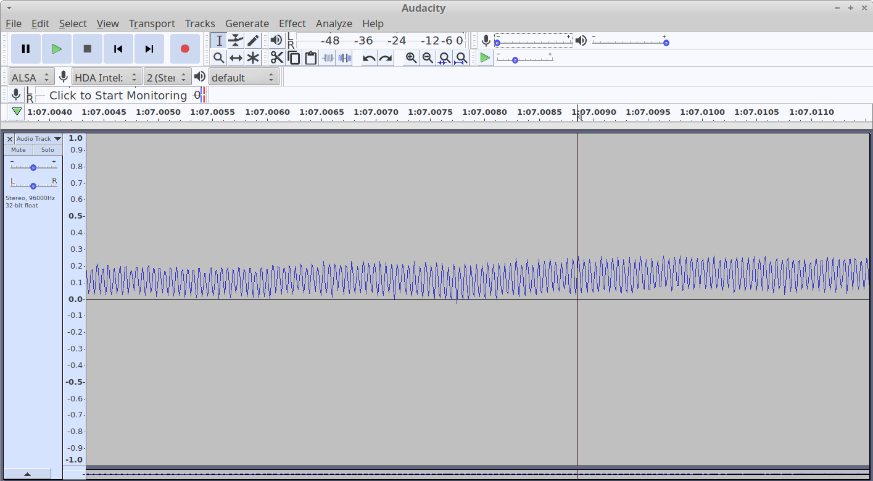Screen dimensions: 873x481
Task: Open the HDA Intel recording device dropdown
Action: (x=107, y=78)
